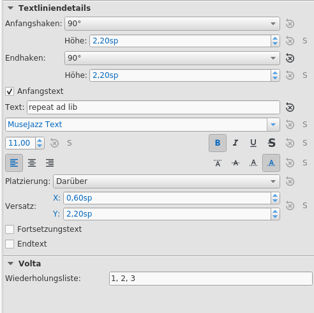Select top vertical text alignment icon

tap(218, 163)
